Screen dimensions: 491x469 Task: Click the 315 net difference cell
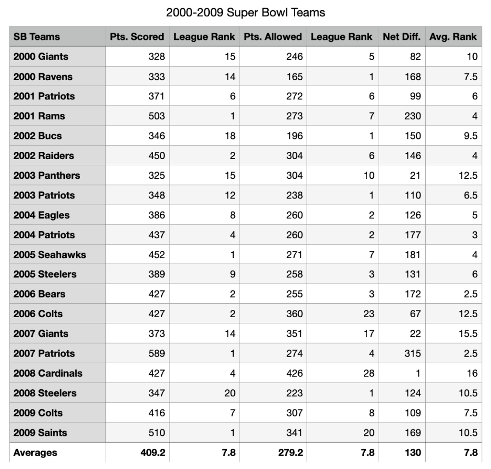click(x=412, y=354)
